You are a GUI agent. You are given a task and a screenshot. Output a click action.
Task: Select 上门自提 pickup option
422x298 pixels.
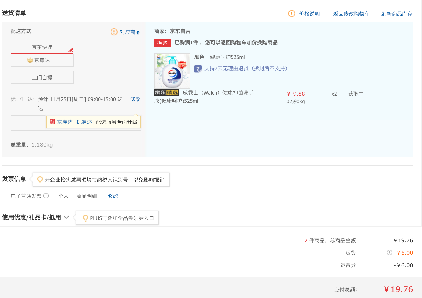(x=42, y=77)
